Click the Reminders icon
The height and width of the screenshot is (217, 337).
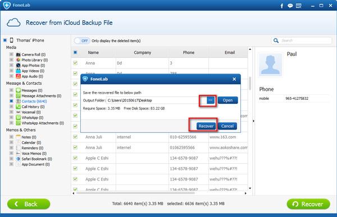[19, 148]
